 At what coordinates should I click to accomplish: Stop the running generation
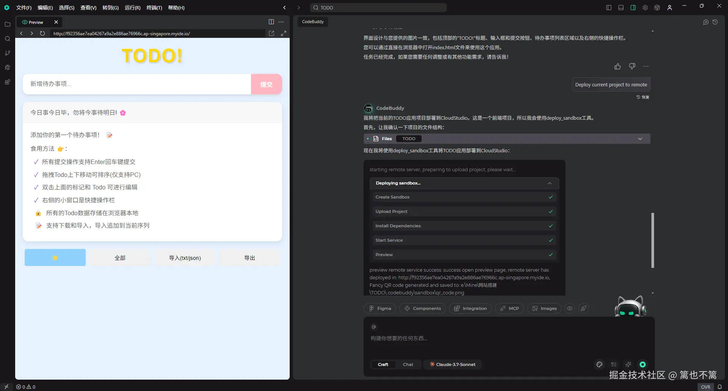[643, 364]
